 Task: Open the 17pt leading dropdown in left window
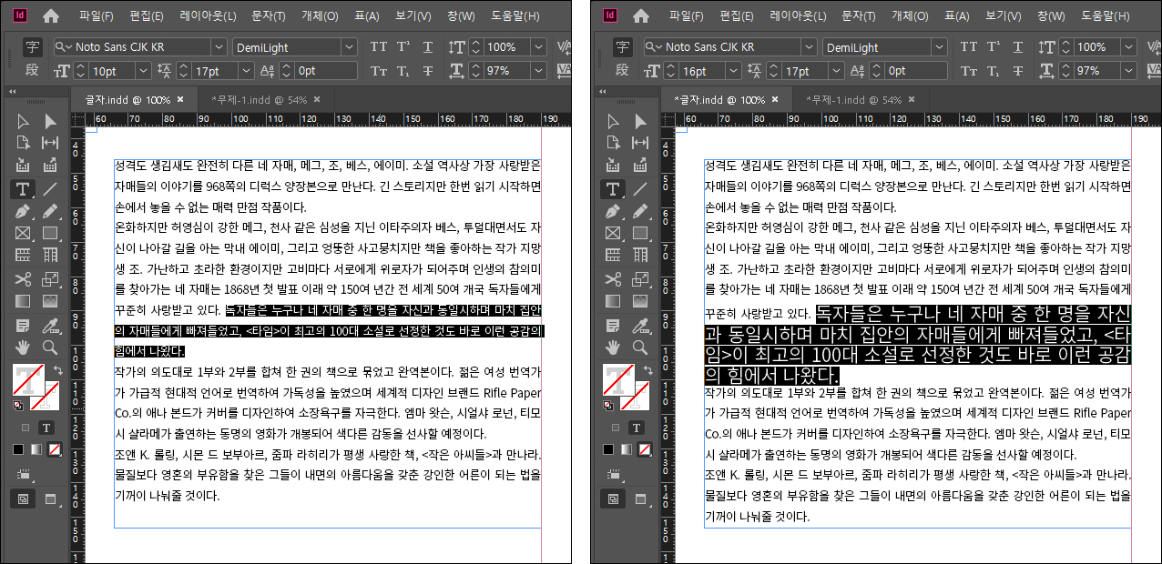[247, 71]
